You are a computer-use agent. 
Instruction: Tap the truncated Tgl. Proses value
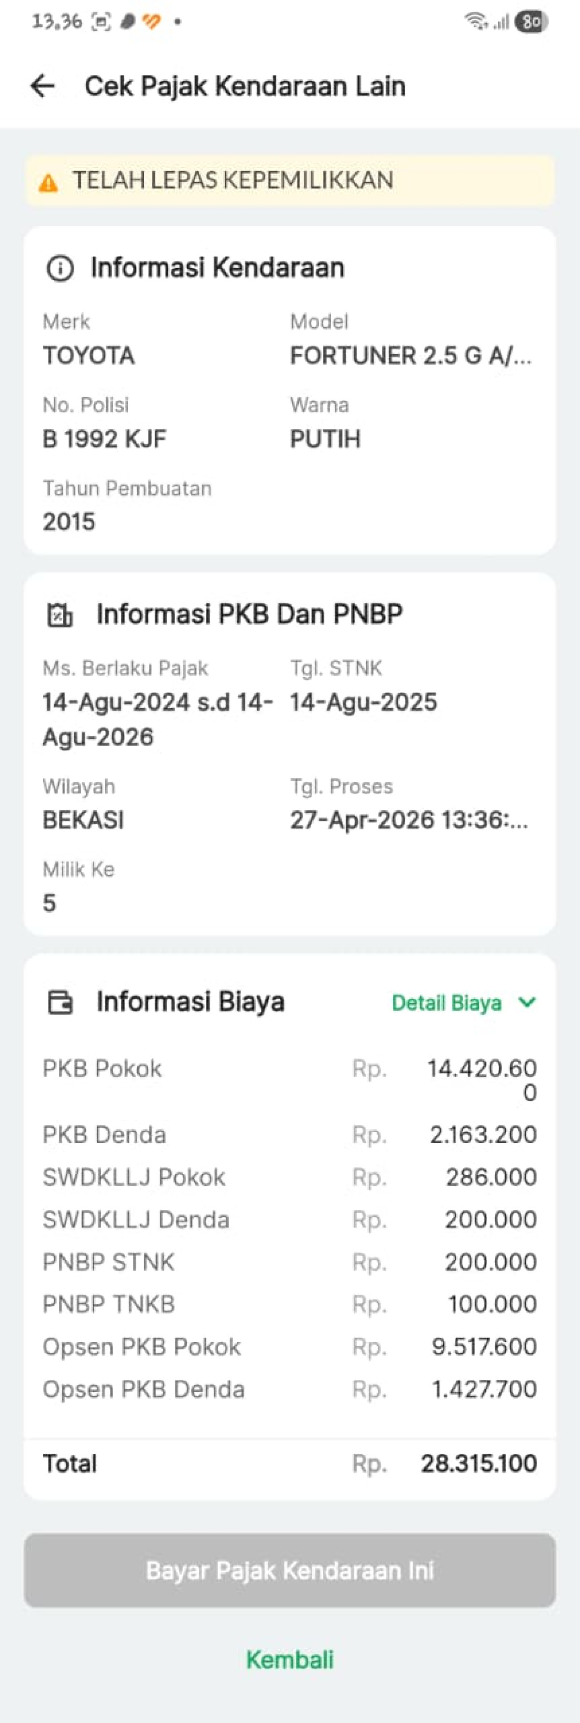408,820
